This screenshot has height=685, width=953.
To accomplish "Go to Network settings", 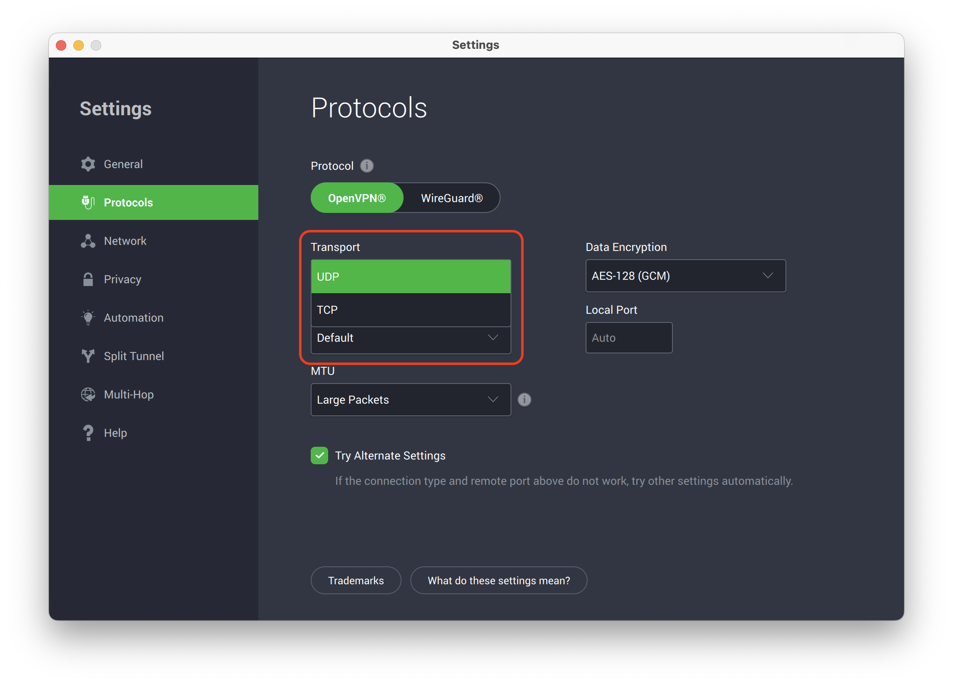I will point(154,241).
